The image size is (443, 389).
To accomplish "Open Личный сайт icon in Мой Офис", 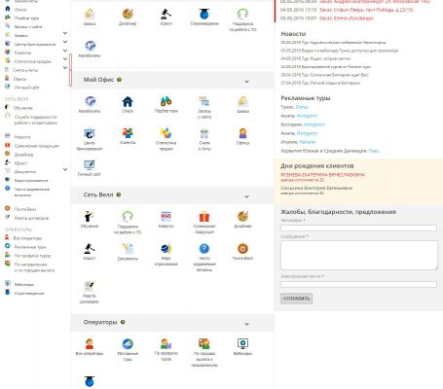I will [x=90, y=164].
